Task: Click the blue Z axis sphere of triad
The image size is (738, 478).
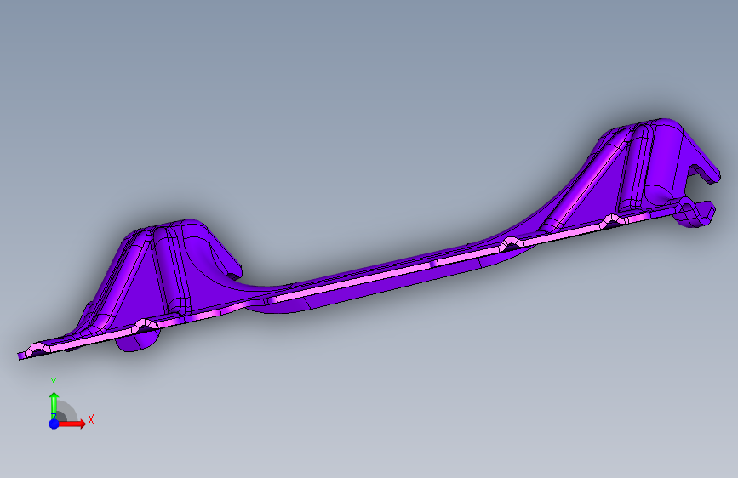Action: pos(54,424)
